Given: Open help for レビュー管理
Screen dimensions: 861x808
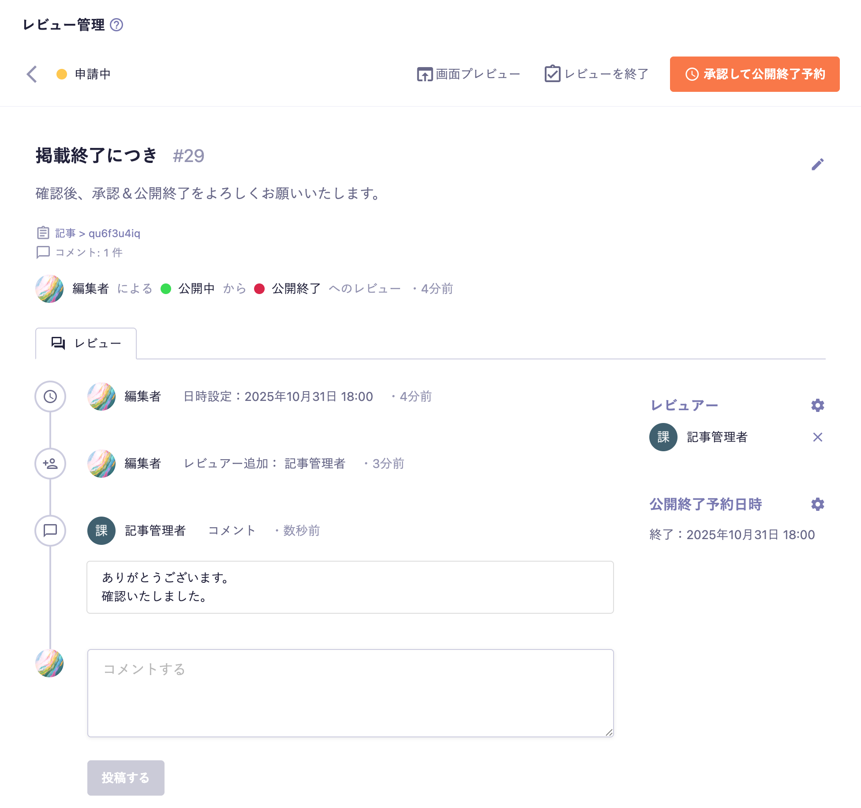Looking at the screenshot, I should point(117,25).
